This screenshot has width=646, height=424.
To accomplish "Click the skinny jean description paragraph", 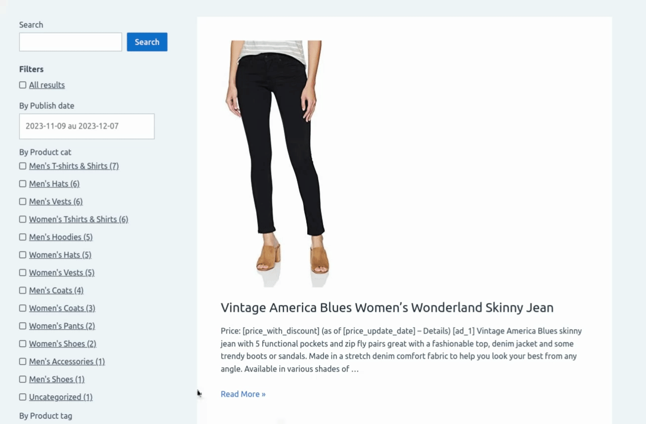I will (x=401, y=350).
